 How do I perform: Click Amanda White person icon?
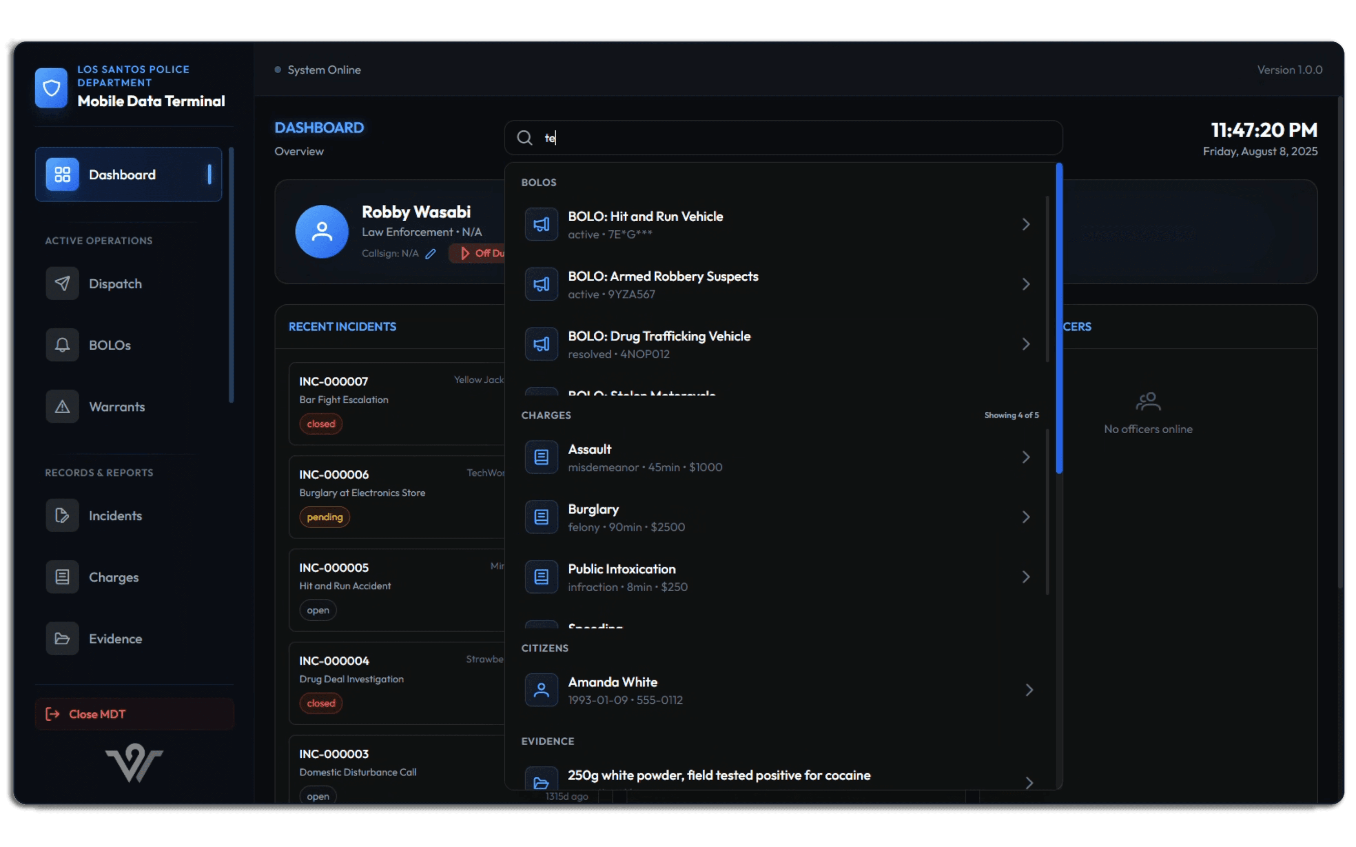(541, 690)
